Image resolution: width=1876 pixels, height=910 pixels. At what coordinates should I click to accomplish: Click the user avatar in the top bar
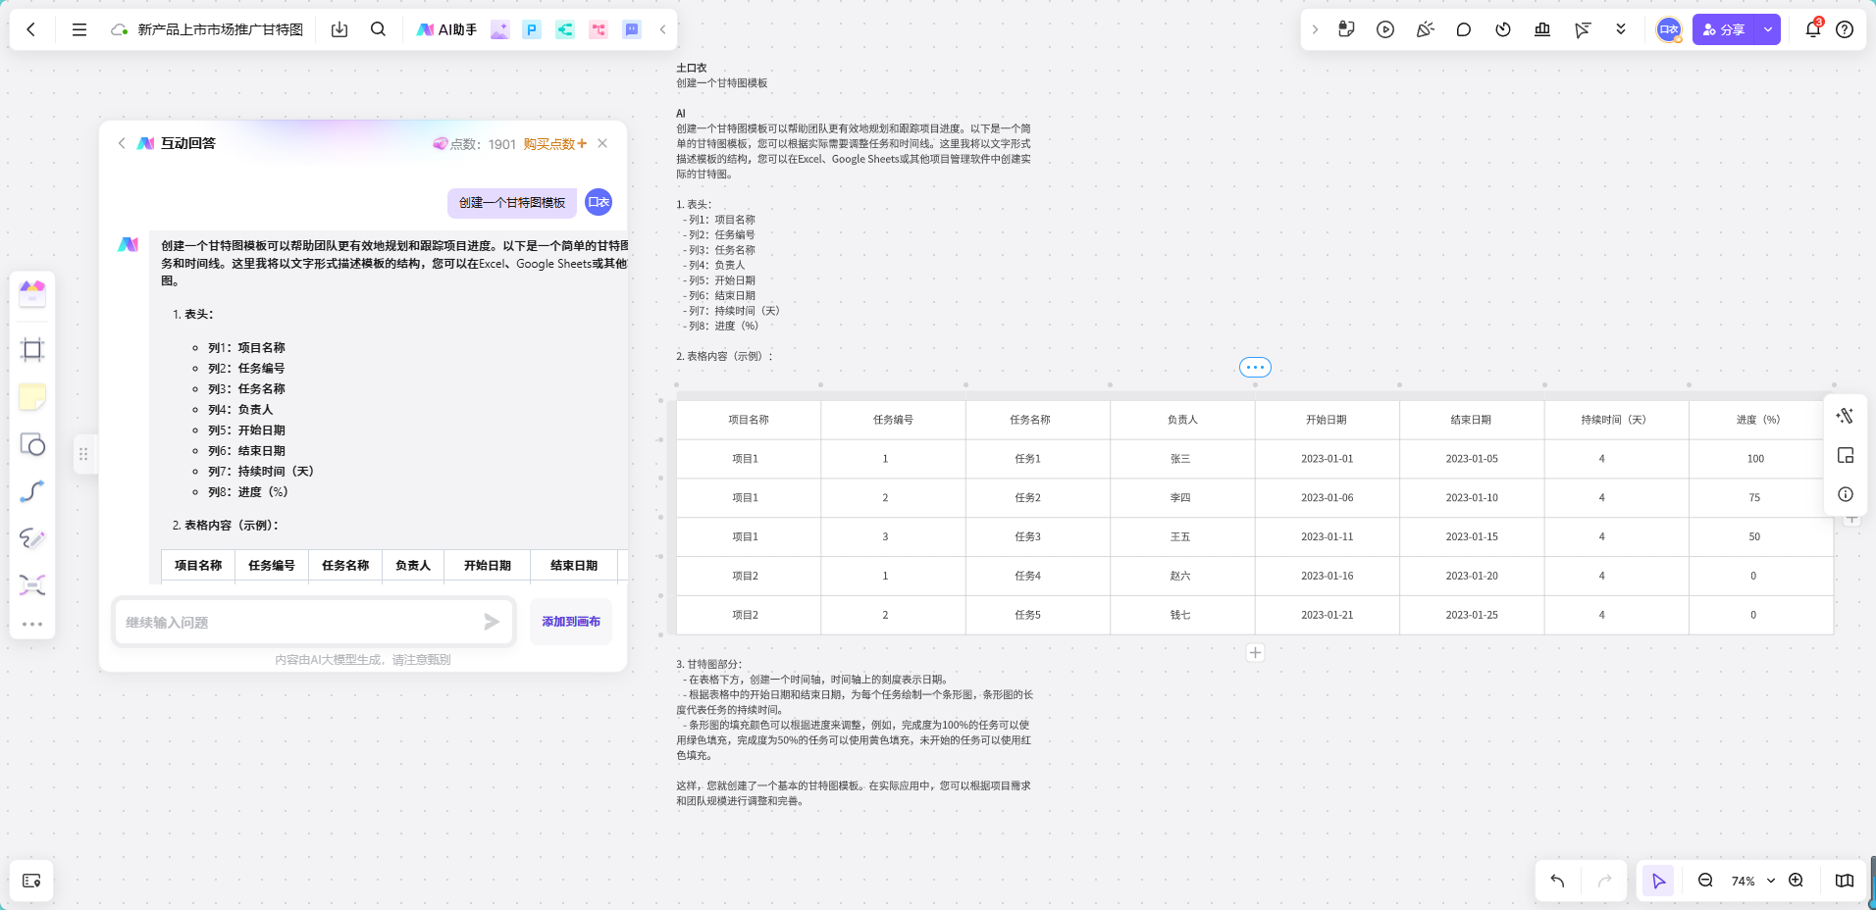pos(1669,29)
